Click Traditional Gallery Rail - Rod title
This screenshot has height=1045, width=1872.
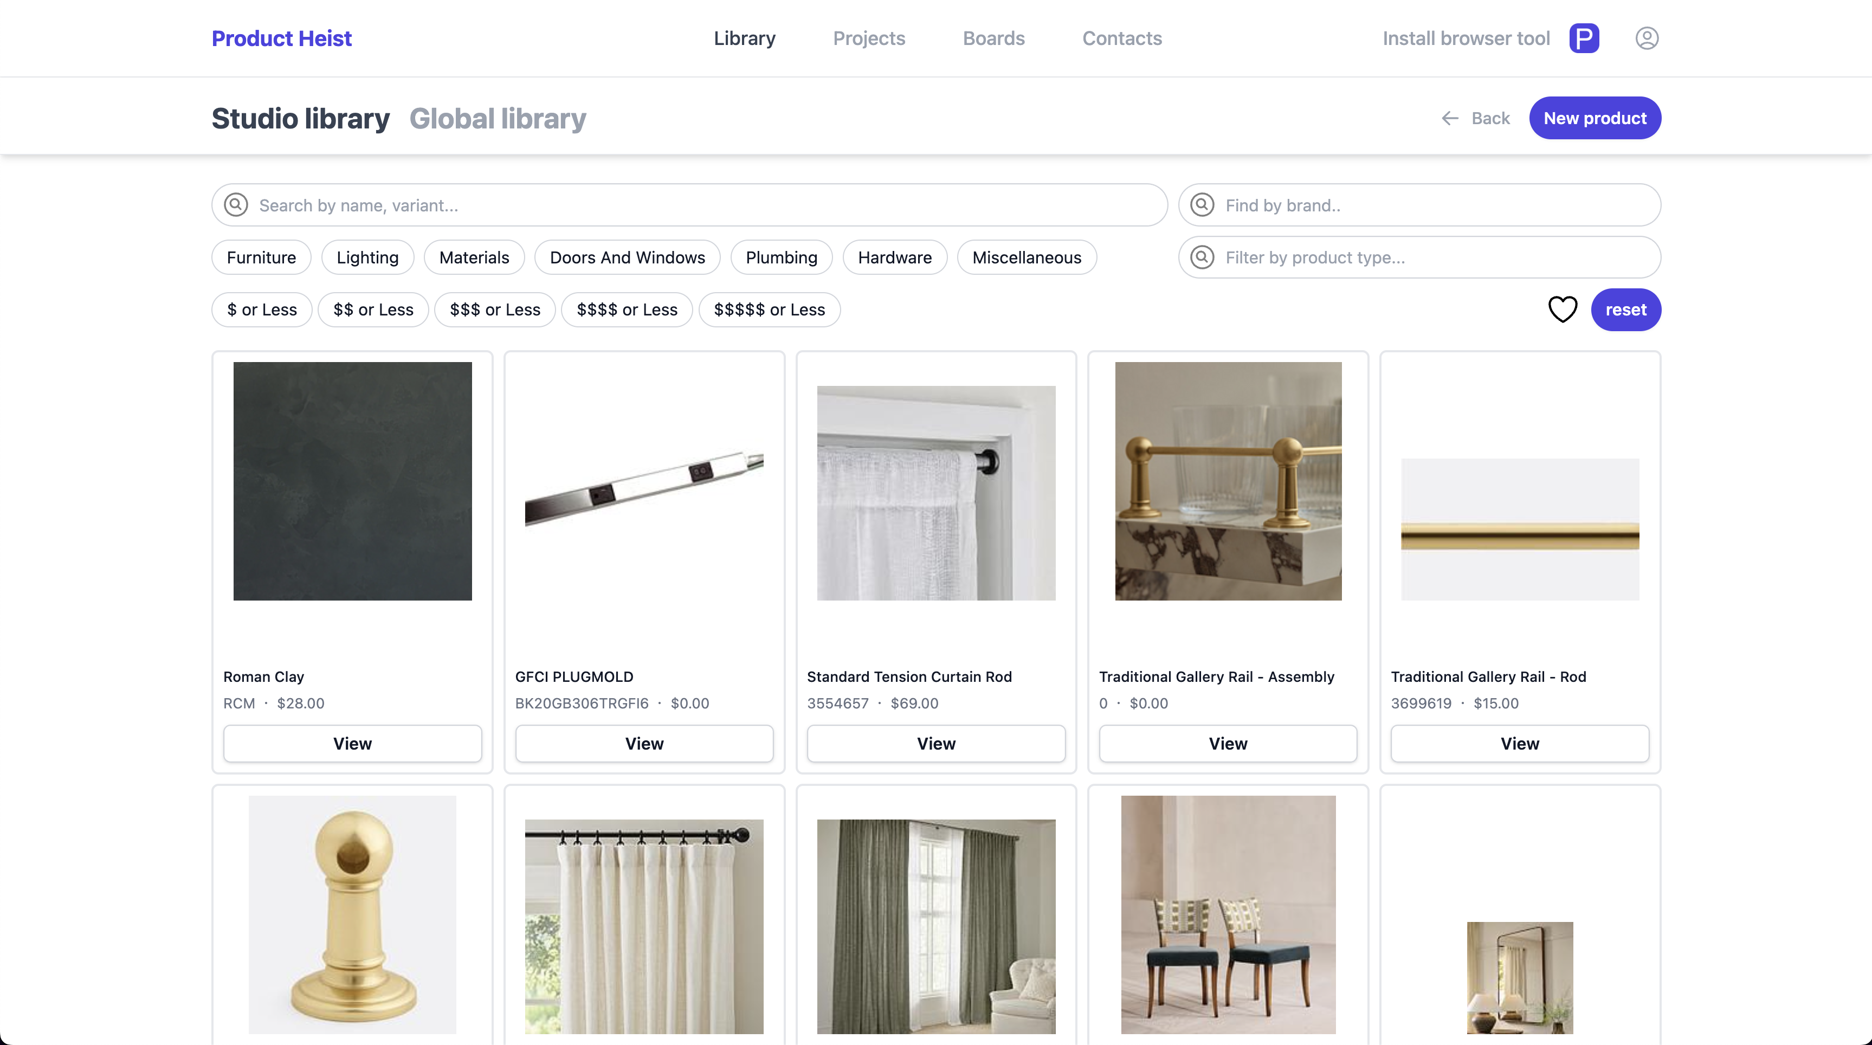pyautogui.click(x=1488, y=676)
